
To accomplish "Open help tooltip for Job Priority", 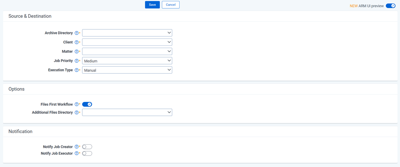I will coord(77,61).
